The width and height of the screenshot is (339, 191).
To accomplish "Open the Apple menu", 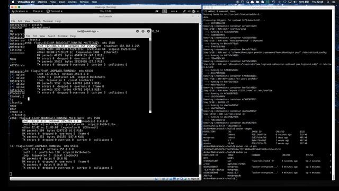I will [x=13, y=2].
